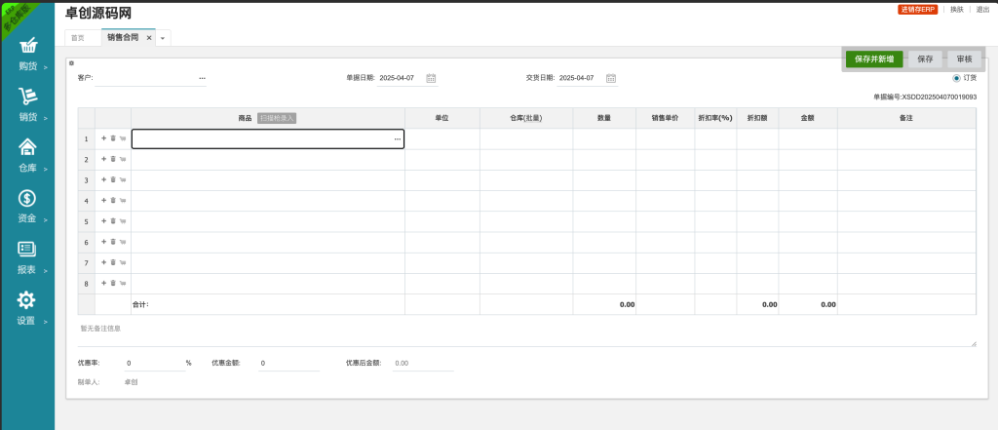Open customer picker ellipsis next to 客户
Image resolution: width=998 pixels, height=430 pixels.
202,78
